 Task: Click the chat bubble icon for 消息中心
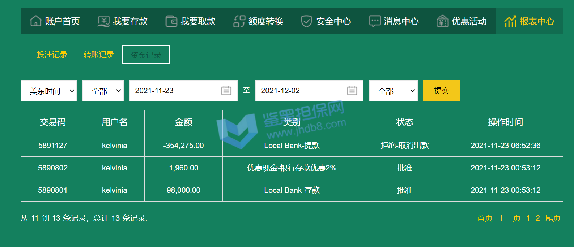coord(375,21)
